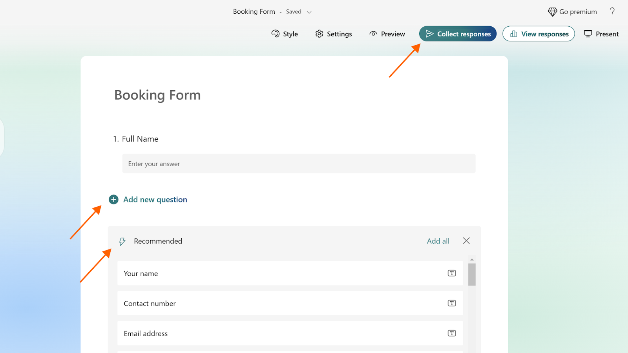This screenshot has width=628, height=353.
Task: Click the recommended list scrollbar thumb
Action: click(472, 275)
